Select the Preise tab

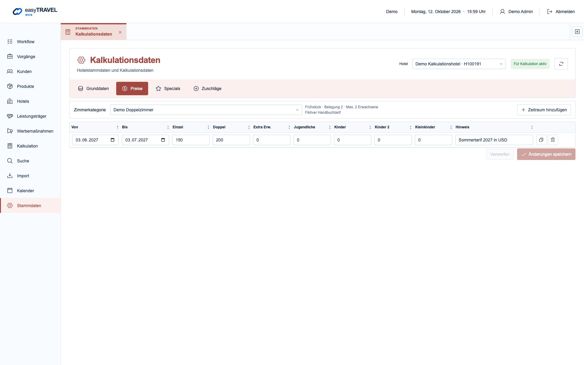(x=132, y=89)
